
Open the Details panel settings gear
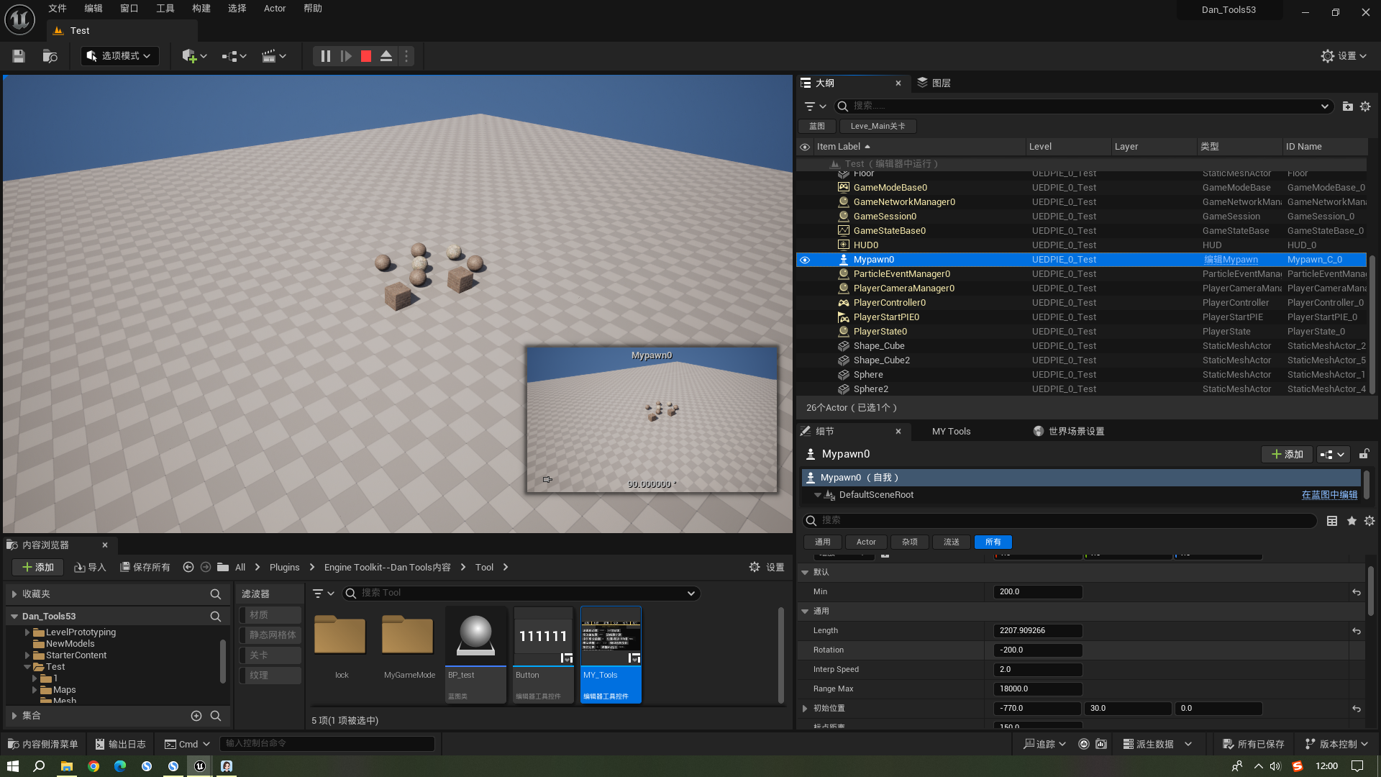(x=1369, y=521)
